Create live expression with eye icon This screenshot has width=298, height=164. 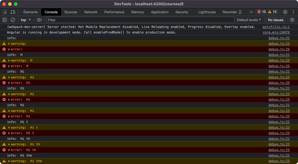[39, 20]
